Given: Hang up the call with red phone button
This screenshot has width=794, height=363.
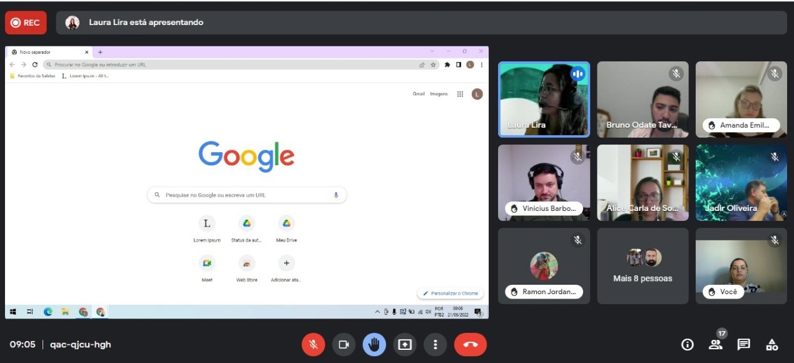Looking at the screenshot, I should 470,344.
